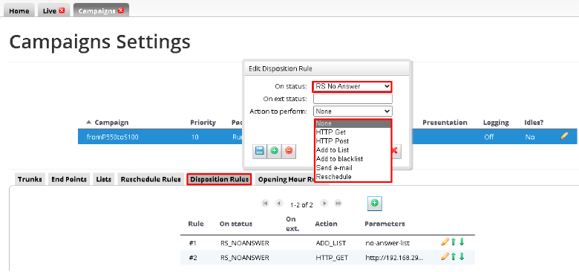The image size is (579, 272).
Task: Switch to the Campaigns tab
Action: click(x=96, y=10)
